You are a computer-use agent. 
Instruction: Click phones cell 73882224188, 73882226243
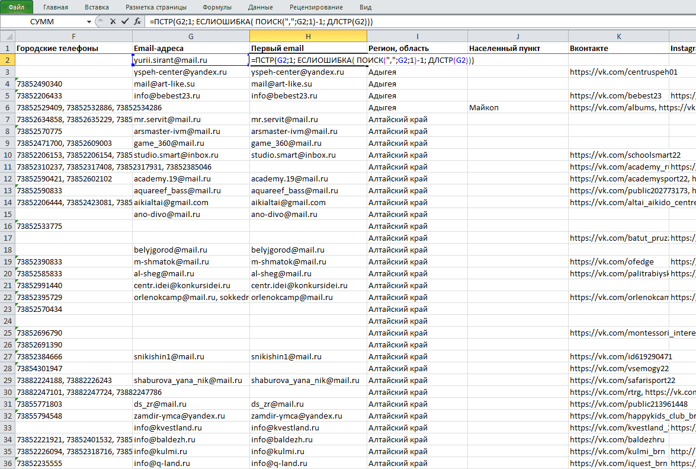pos(73,380)
